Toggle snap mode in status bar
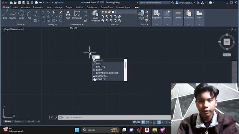Image resolution: width=239 pixels, height=134 pixels. (x=148, y=122)
